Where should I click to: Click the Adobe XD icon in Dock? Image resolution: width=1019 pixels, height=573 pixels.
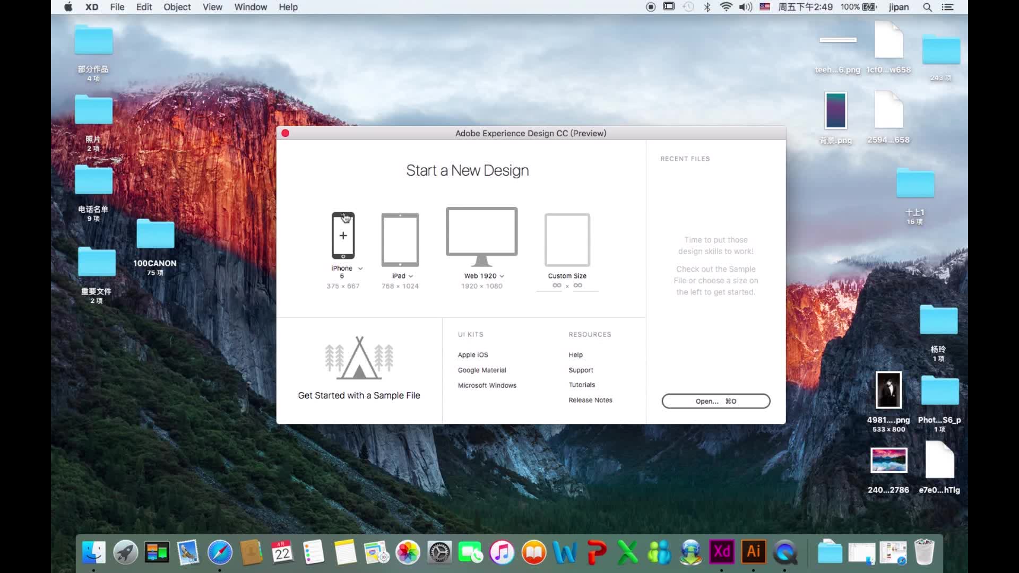pos(722,552)
